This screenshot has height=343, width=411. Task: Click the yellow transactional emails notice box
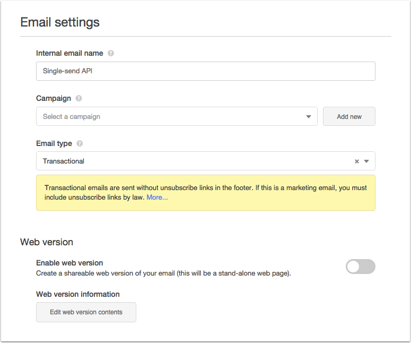click(206, 193)
